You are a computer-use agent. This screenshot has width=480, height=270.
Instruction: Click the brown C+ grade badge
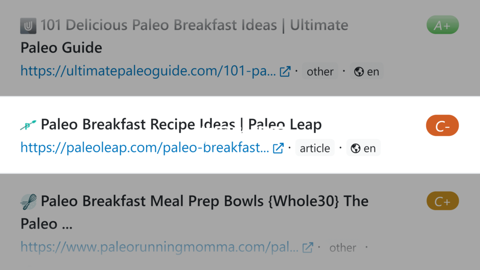click(x=442, y=201)
